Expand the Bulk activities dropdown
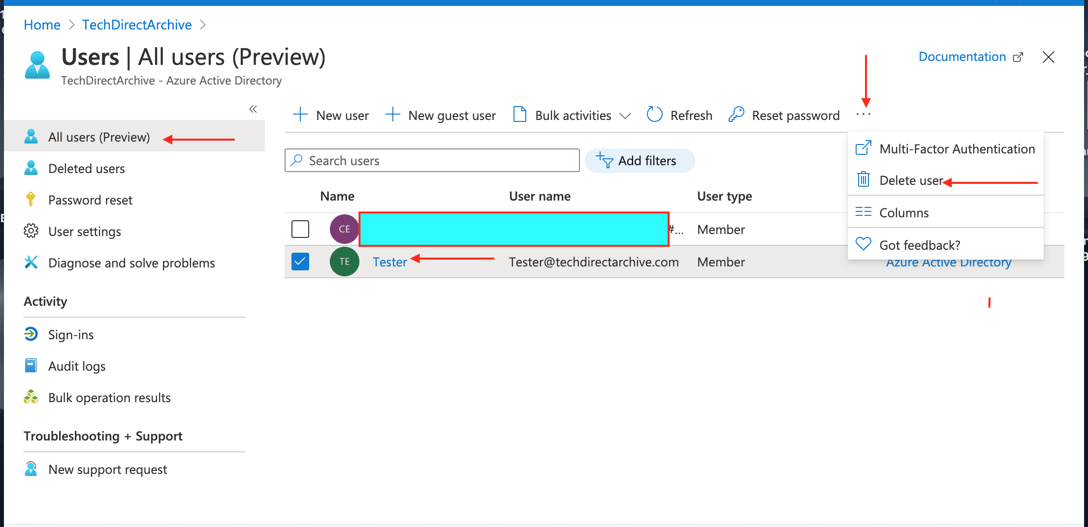1088x527 pixels. [625, 116]
